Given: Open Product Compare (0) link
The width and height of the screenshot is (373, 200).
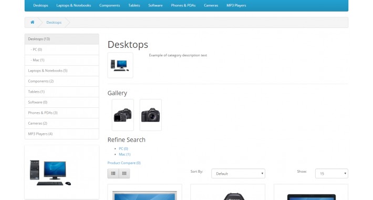Looking at the screenshot, I should pyautogui.click(x=124, y=163).
